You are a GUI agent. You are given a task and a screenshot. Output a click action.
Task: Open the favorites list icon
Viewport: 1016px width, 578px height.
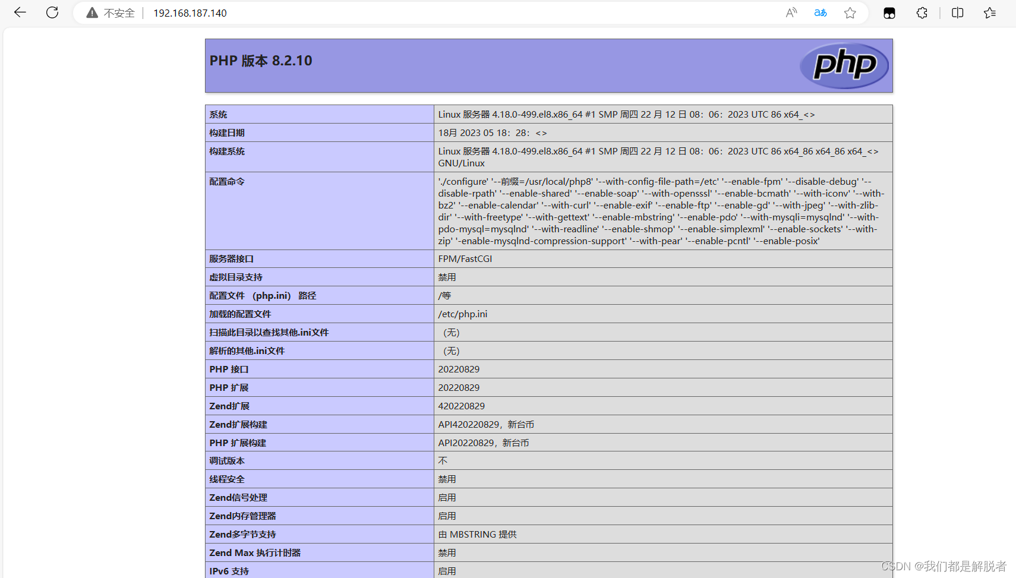point(989,12)
